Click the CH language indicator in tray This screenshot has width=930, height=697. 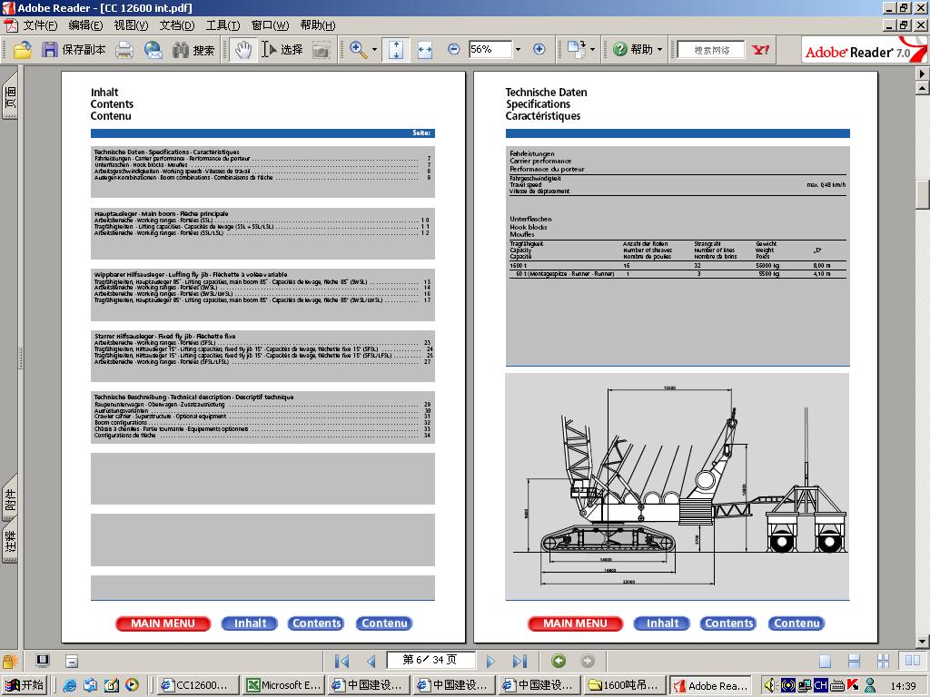pyautogui.click(x=821, y=685)
